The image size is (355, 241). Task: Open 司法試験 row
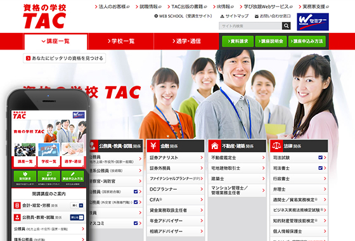pos(299,158)
